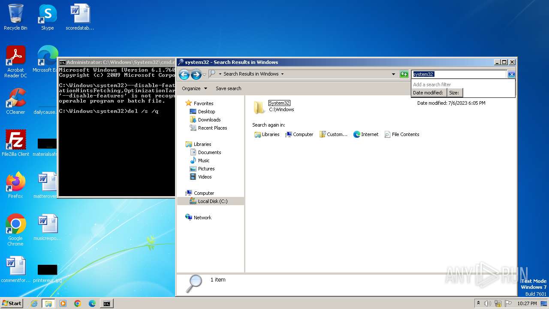
Task: Open Music library
Action: coord(199,161)
